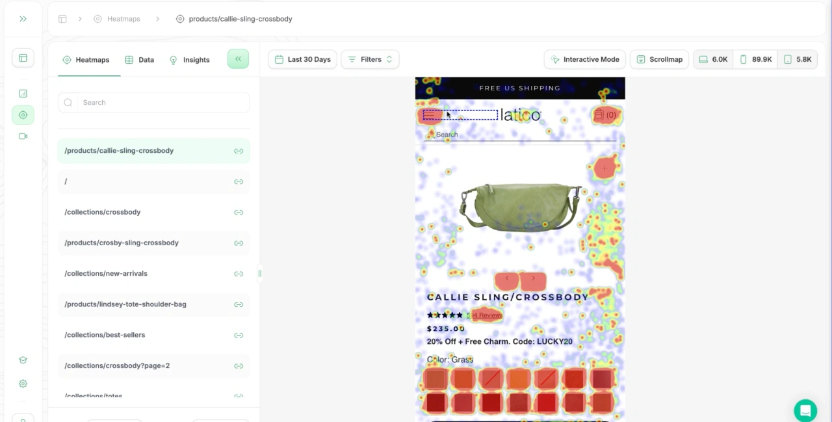Expand the sidebar with double chevron
The width and height of the screenshot is (832, 422).
[x=23, y=19]
